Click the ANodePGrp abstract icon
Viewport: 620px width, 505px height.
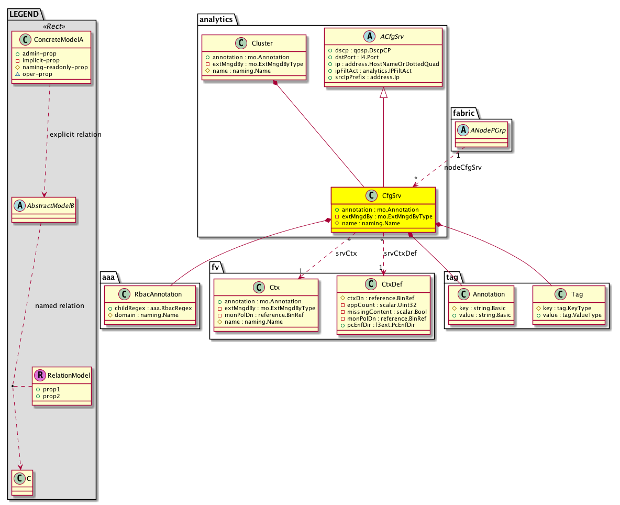(461, 130)
